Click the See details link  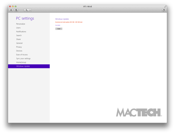click(58, 25)
